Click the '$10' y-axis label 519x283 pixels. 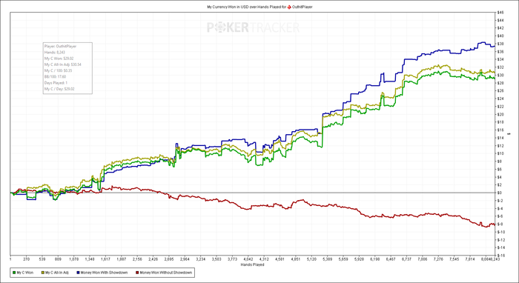(x=500, y=154)
